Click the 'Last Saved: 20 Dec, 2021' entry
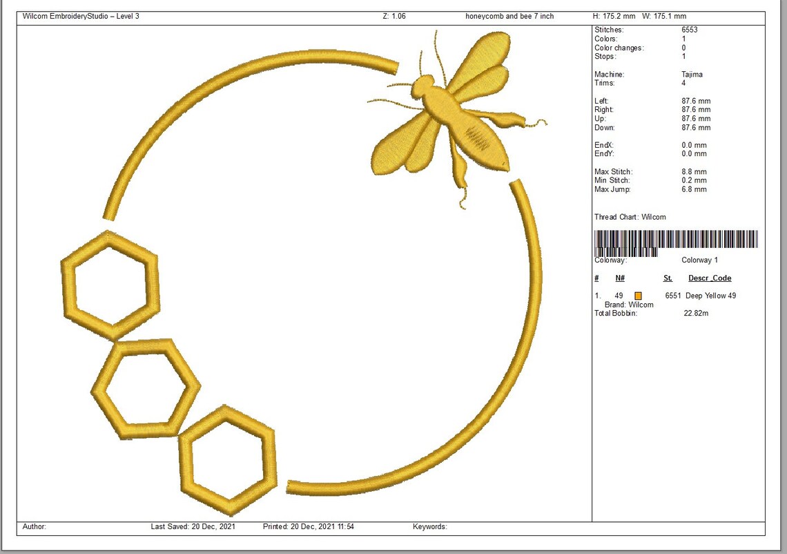 coord(192,526)
